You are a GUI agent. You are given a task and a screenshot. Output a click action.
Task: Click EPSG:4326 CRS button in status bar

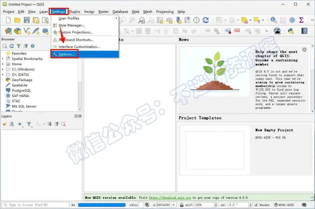(284, 205)
